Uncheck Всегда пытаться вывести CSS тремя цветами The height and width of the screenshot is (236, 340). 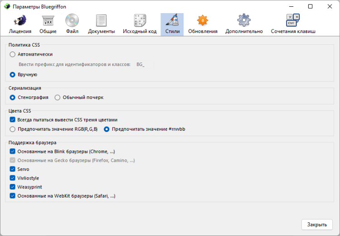coord(12,120)
